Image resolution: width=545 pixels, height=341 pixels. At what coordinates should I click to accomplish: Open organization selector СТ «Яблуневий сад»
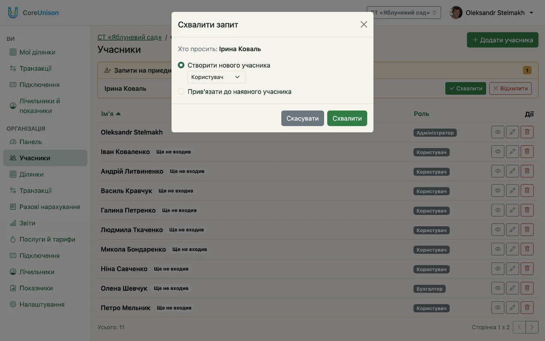click(x=404, y=13)
